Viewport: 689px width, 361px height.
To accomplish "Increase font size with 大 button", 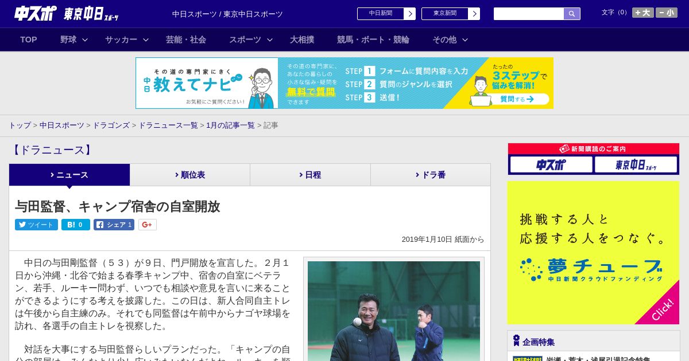I will (x=643, y=13).
